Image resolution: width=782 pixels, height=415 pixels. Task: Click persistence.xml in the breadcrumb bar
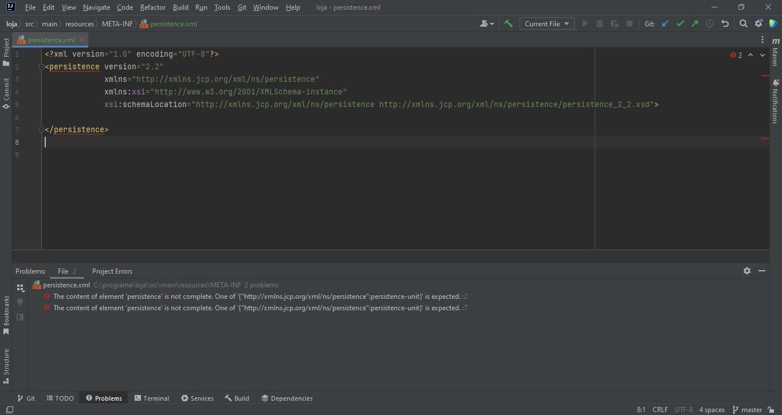point(169,24)
